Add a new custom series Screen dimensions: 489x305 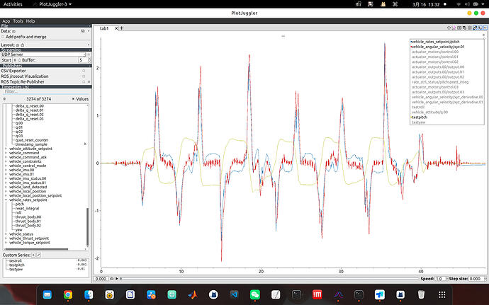pyautogui.click(x=33, y=255)
